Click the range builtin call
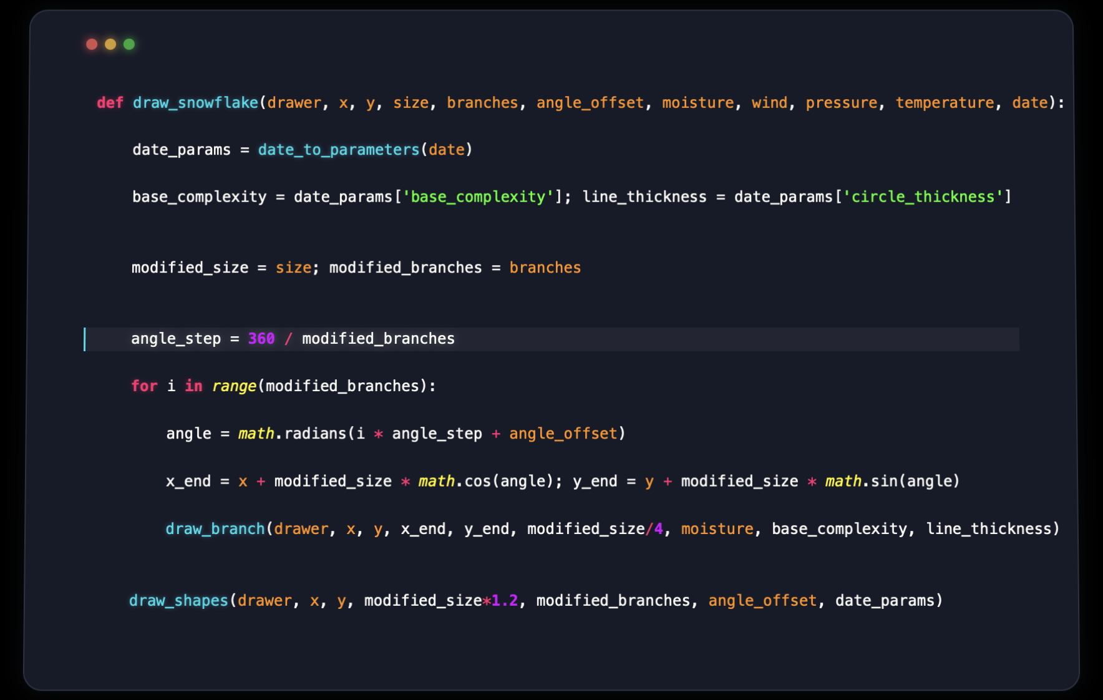Screen dimensions: 1103x700 (234, 386)
